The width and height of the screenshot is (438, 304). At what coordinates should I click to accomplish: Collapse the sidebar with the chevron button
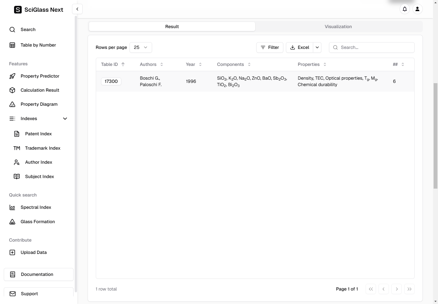77,9
